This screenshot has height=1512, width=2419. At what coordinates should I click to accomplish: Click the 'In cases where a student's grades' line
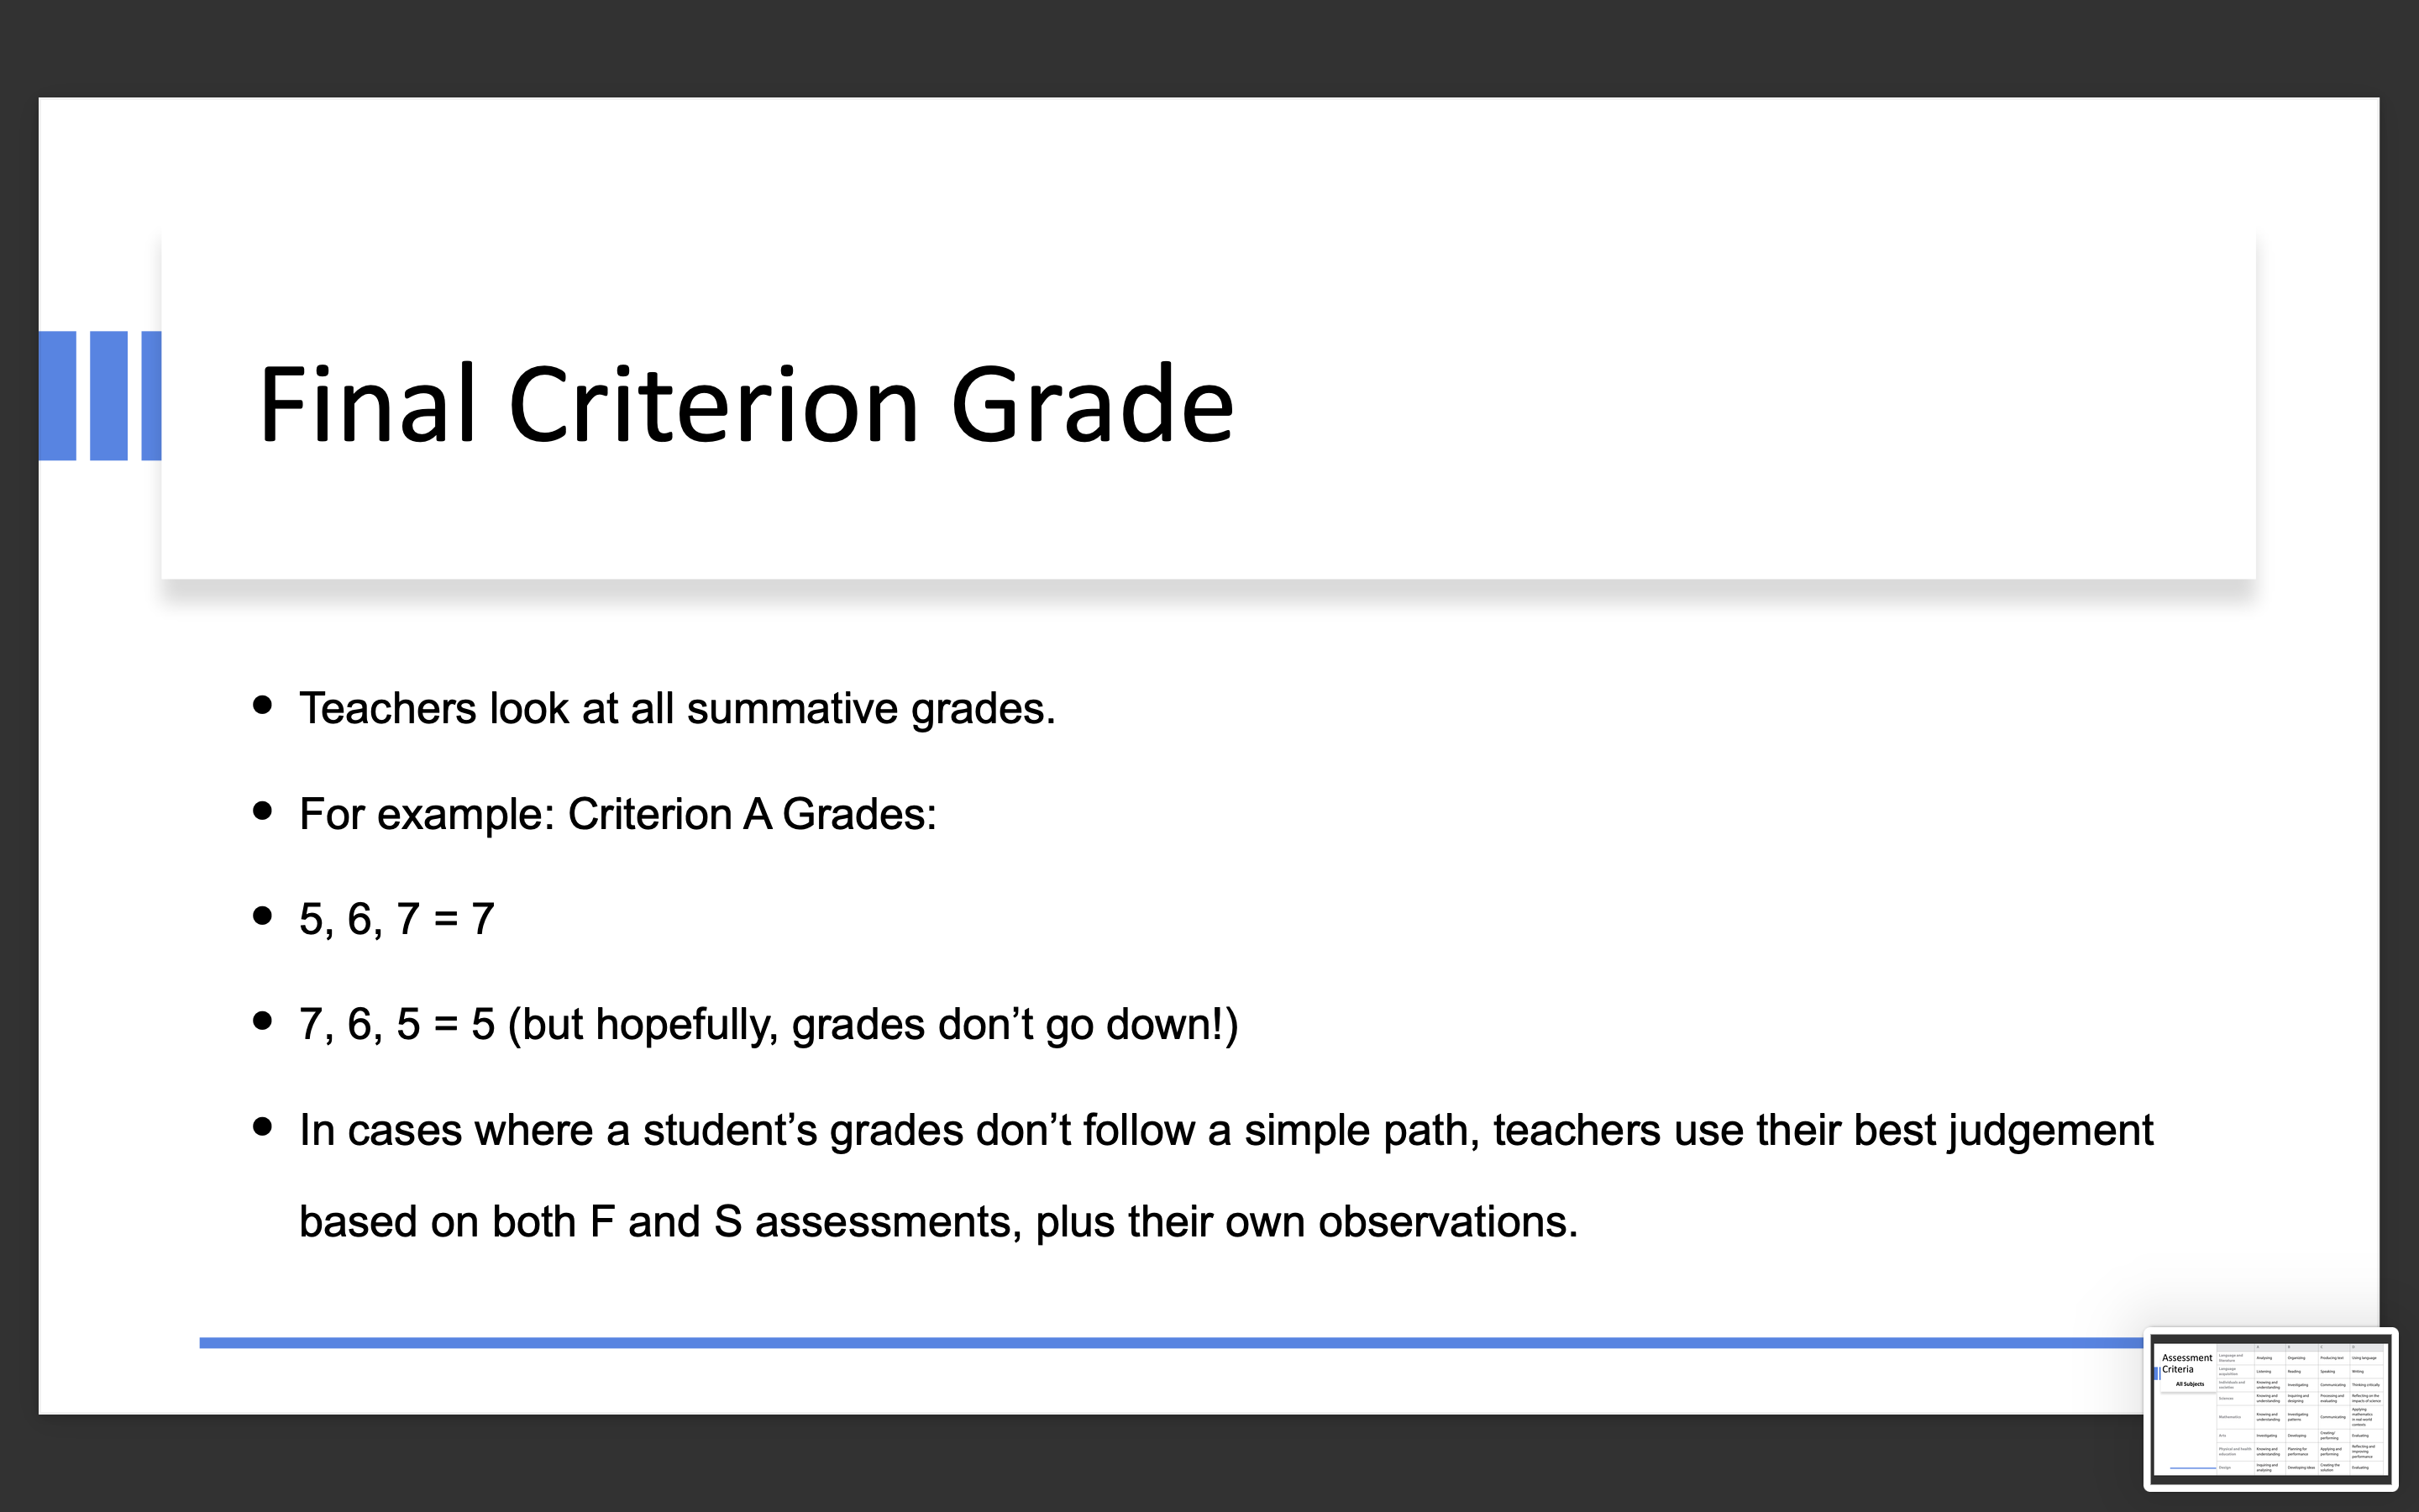click(1225, 1131)
